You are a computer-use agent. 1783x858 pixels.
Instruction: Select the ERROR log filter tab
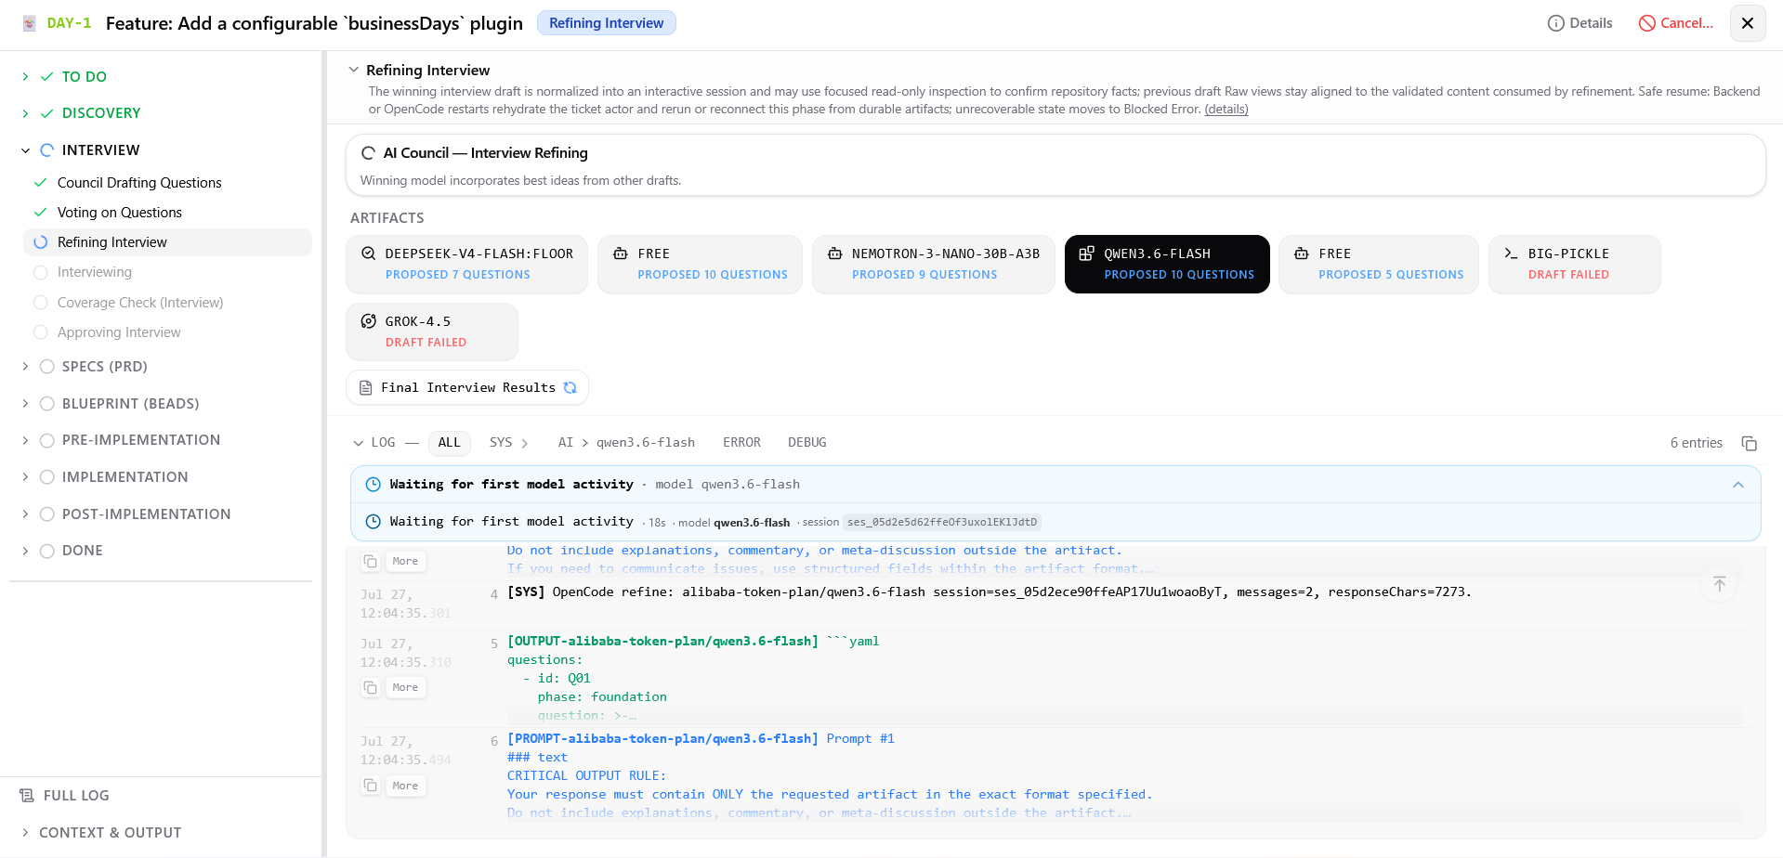[741, 443]
